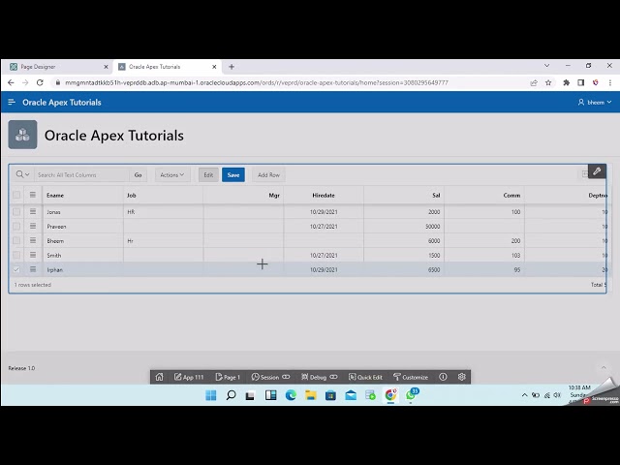Click the developer toolbar info icon
Screen dimensions: 620x465
(x=443, y=377)
